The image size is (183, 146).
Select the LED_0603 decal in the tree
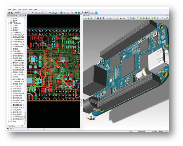click(18, 58)
